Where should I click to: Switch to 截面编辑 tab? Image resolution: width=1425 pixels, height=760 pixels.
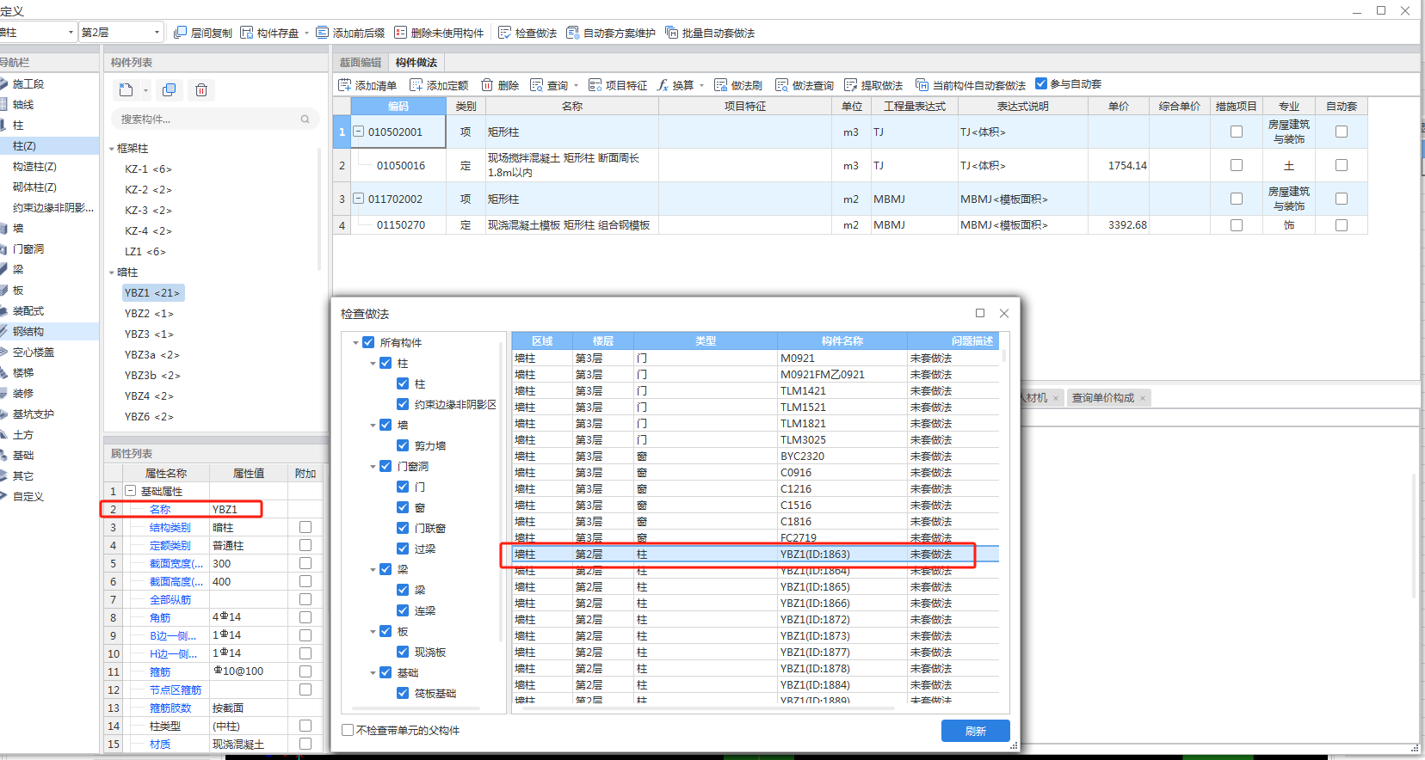point(361,62)
